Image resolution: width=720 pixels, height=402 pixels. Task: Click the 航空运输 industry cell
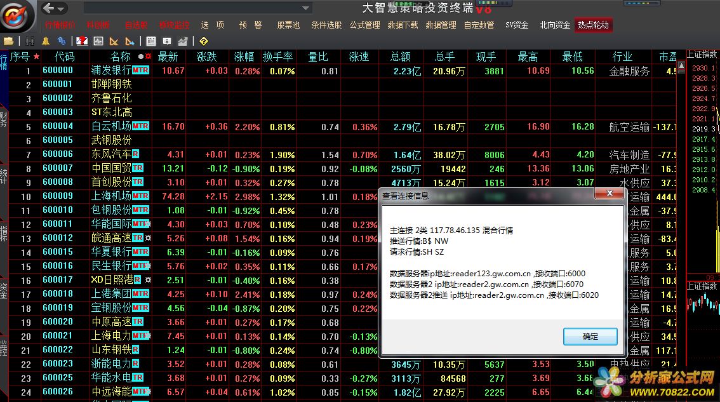click(629, 127)
